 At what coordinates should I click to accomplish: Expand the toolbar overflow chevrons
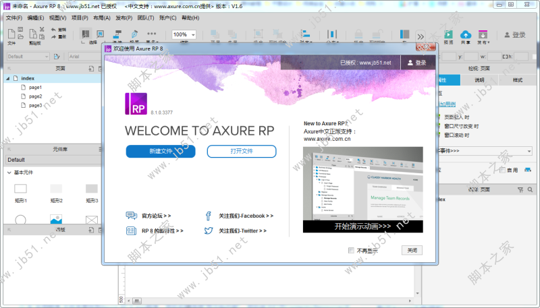421,36
